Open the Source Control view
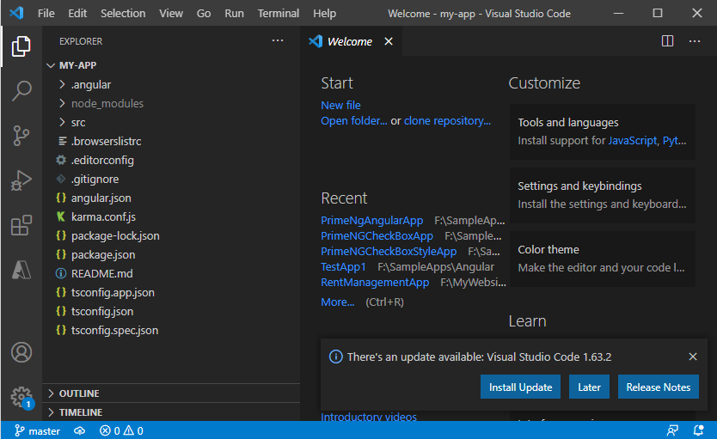The height and width of the screenshot is (439, 717). [21, 136]
